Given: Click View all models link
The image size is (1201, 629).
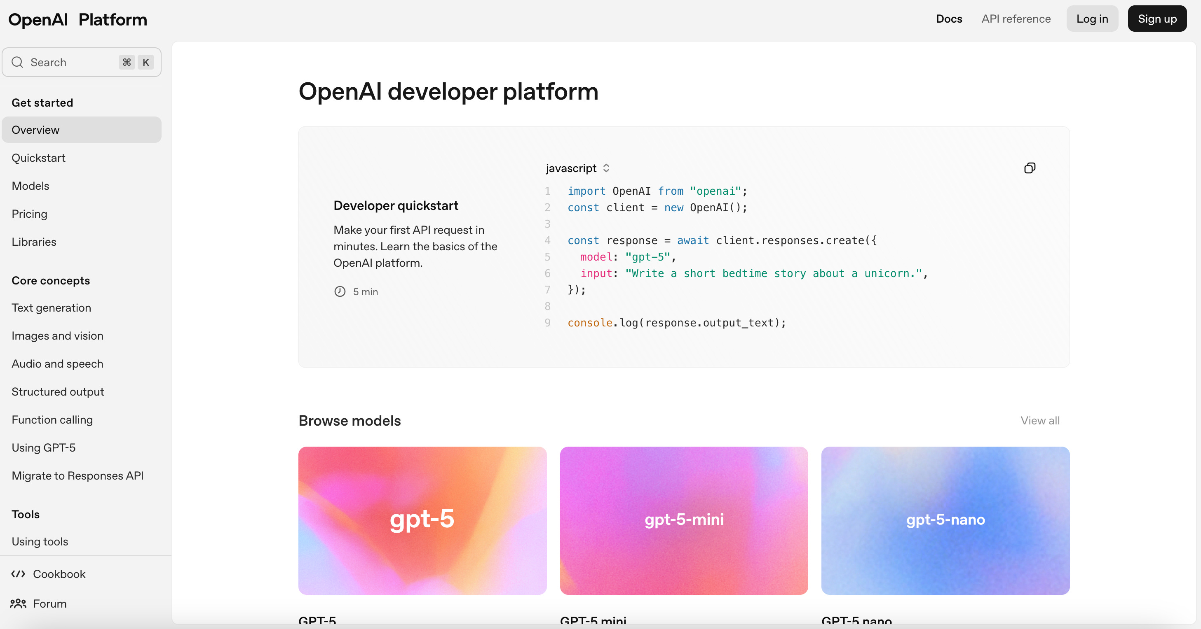Looking at the screenshot, I should (1040, 420).
